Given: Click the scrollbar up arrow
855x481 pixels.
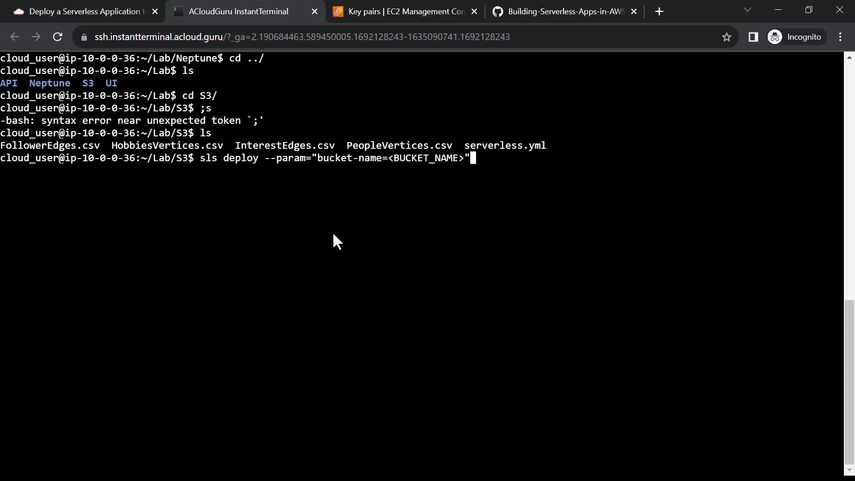Looking at the screenshot, I should click(x=849, y=57).
